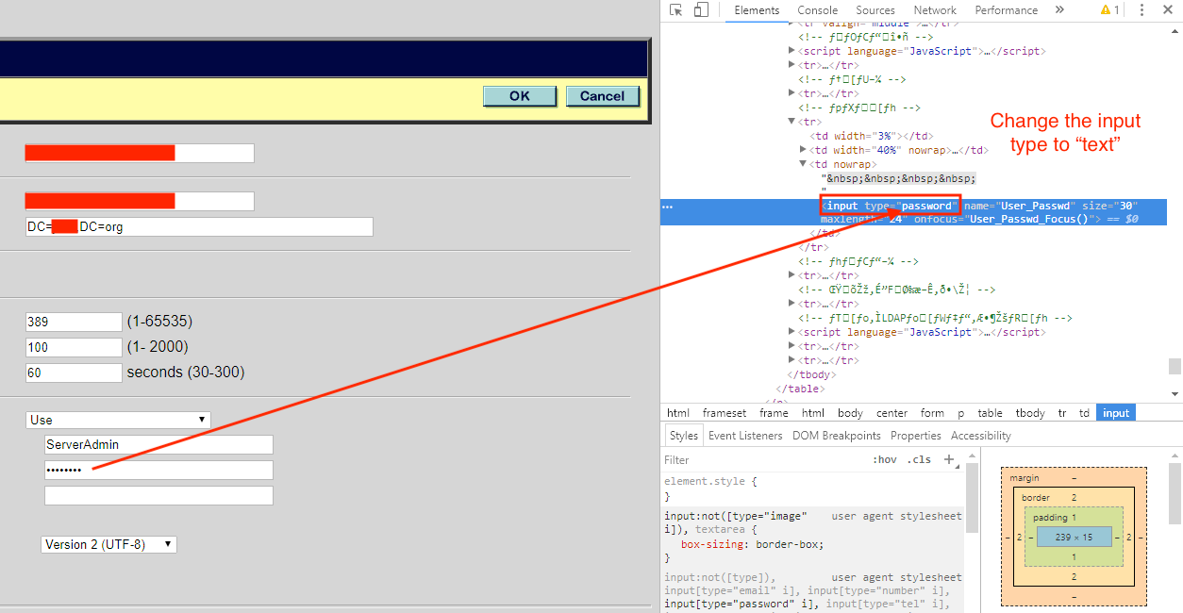Image resolution: width=1183 pixels, height=613 pixels.
Task: Click the port field containing 389
Action: tap(74, 322)
